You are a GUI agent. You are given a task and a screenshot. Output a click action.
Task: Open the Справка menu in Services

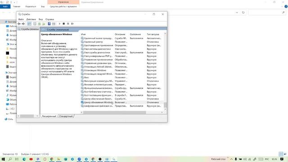click(49, 19)
